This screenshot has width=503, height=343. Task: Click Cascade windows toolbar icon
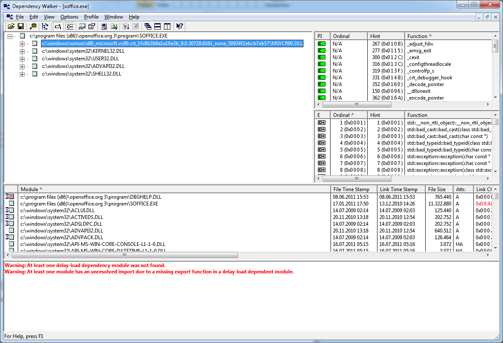click(x=148, y=27)
